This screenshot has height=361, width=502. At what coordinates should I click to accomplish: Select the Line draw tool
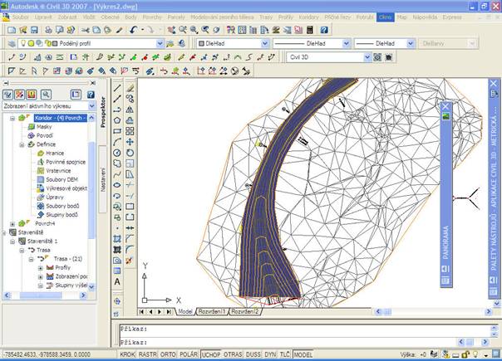coord(117,88)
